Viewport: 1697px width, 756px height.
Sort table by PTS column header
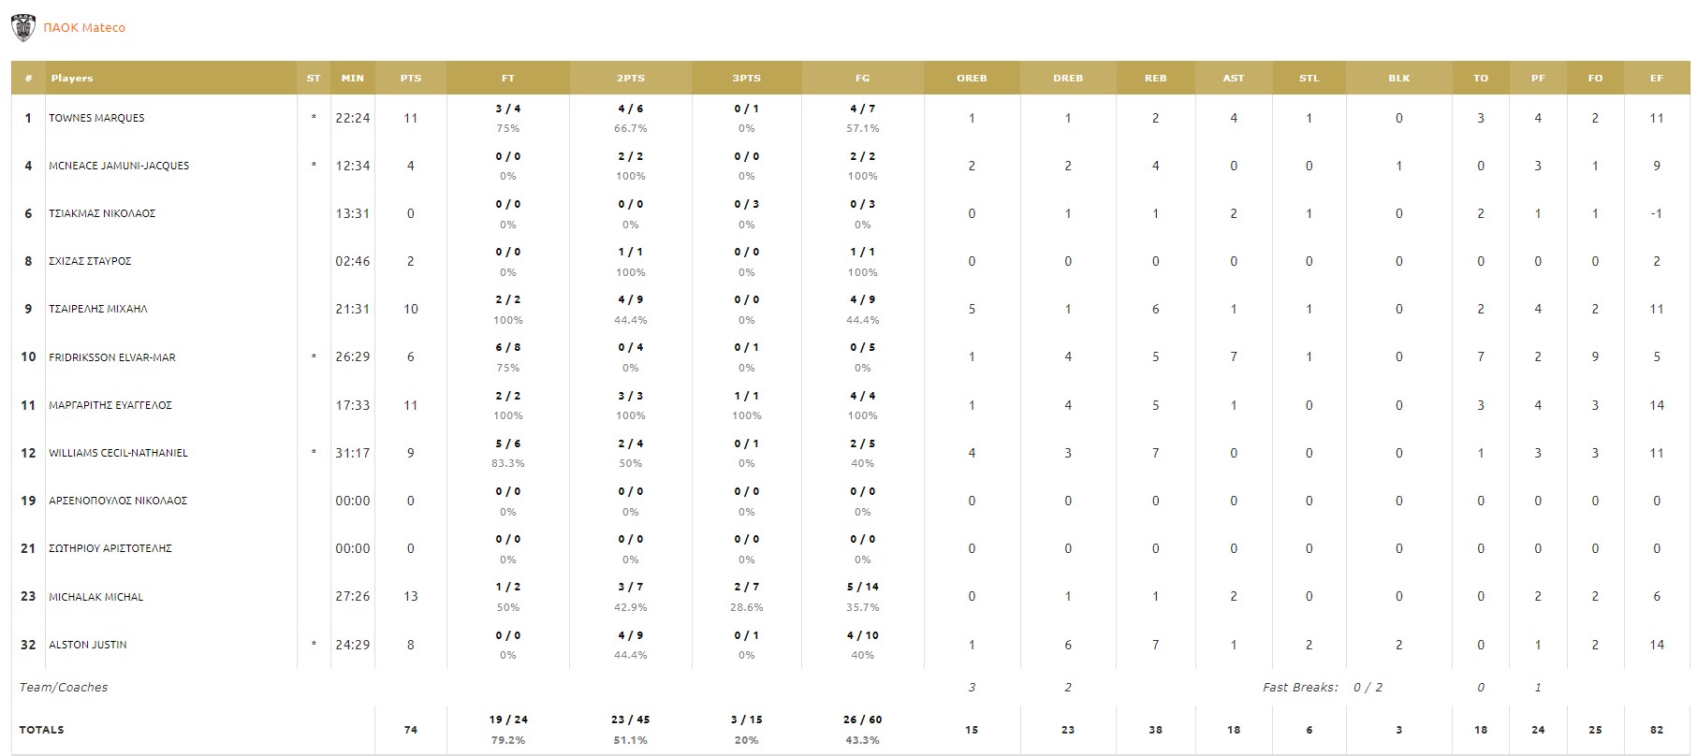pyautogui.click(x=410, y=79)
